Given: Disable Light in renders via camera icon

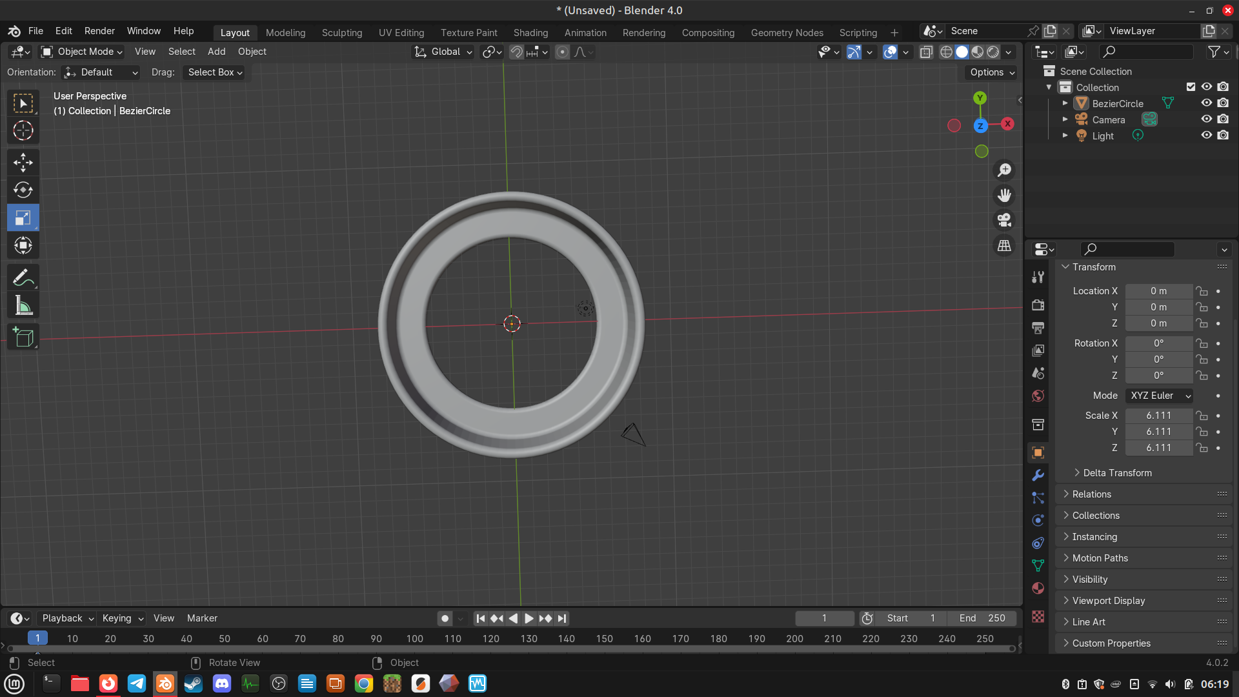Looking at the screenshot, I should coord(1223,136).
